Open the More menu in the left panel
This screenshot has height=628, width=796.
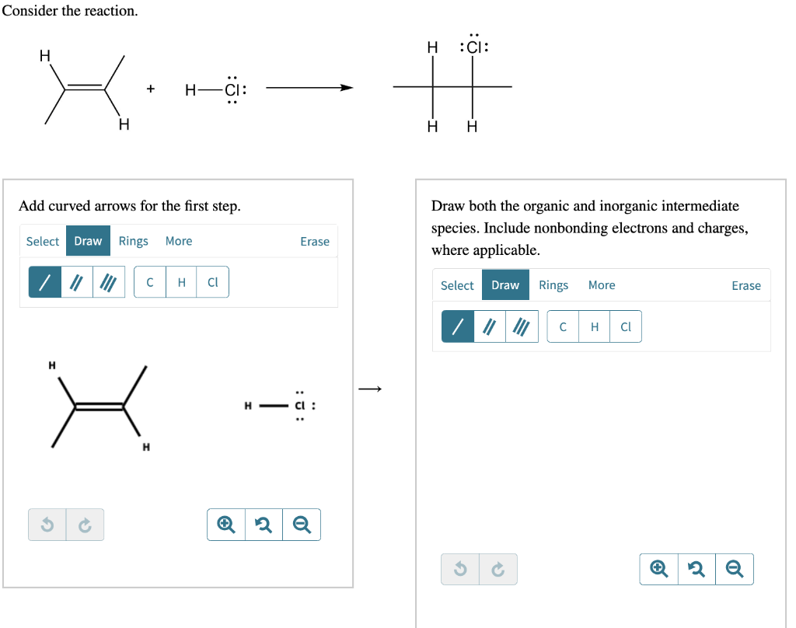179,241
